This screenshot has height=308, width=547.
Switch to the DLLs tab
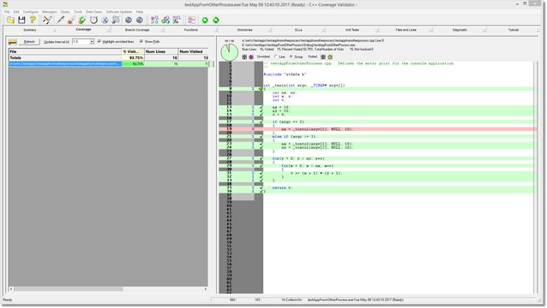pyautogui.click(x=298, y=30)
